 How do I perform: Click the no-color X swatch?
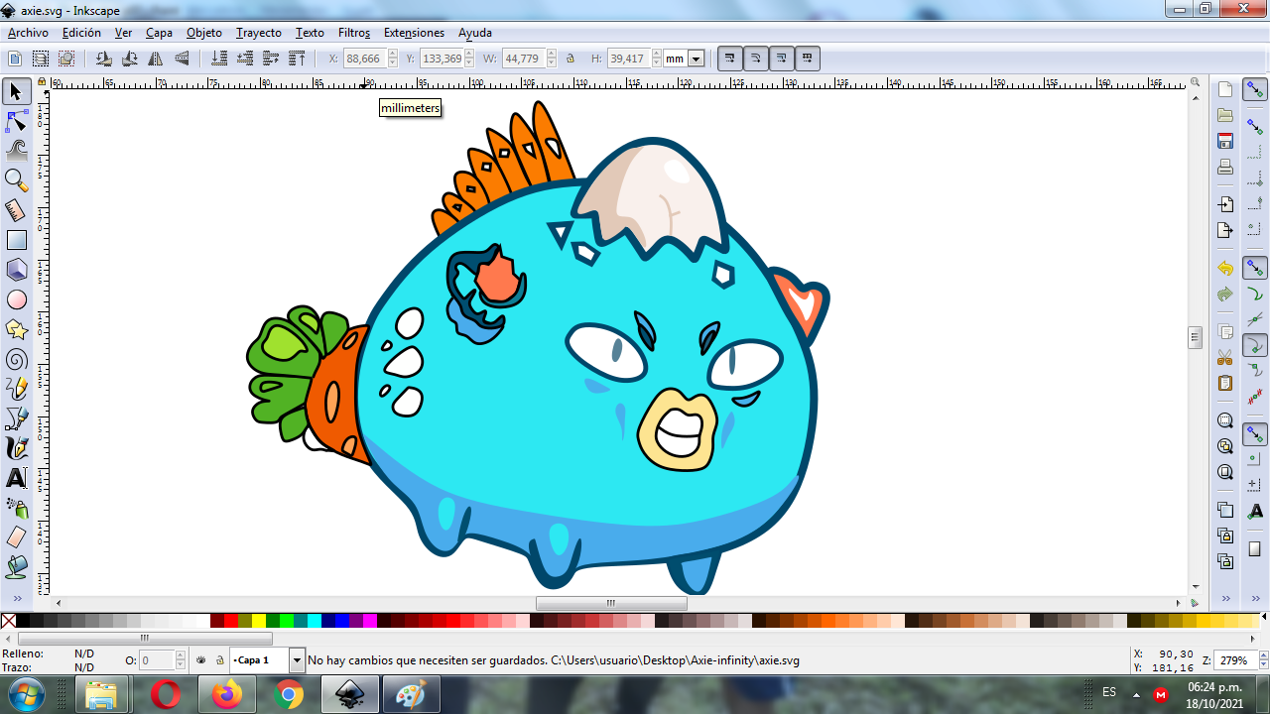point(8,621)
